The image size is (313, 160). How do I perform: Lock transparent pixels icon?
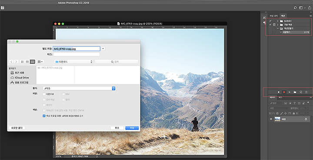277,113
